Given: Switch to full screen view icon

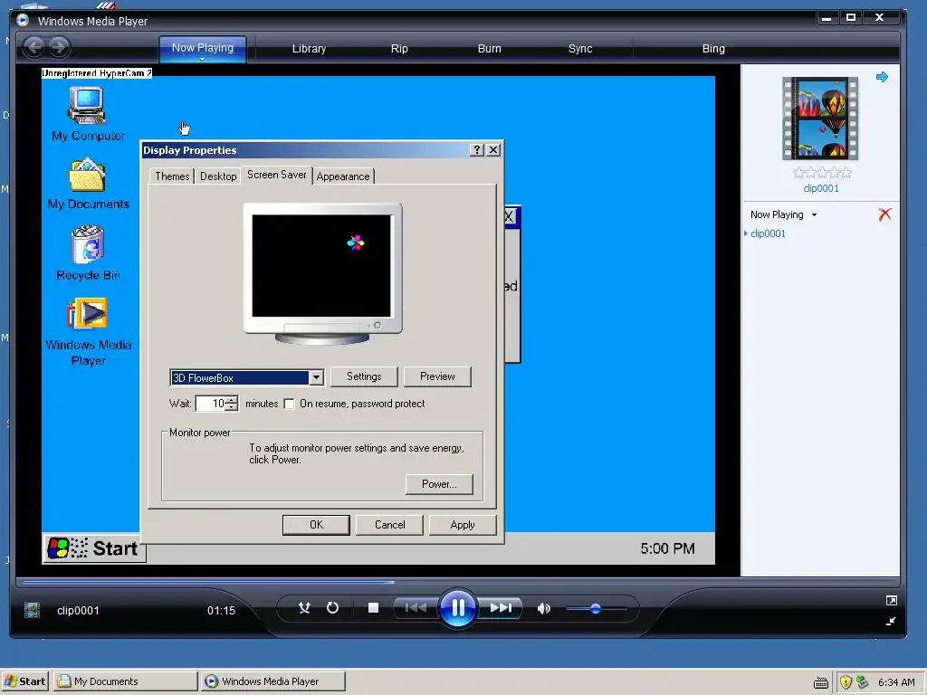Looking at the screenshot, I should (x=892, y=601).
